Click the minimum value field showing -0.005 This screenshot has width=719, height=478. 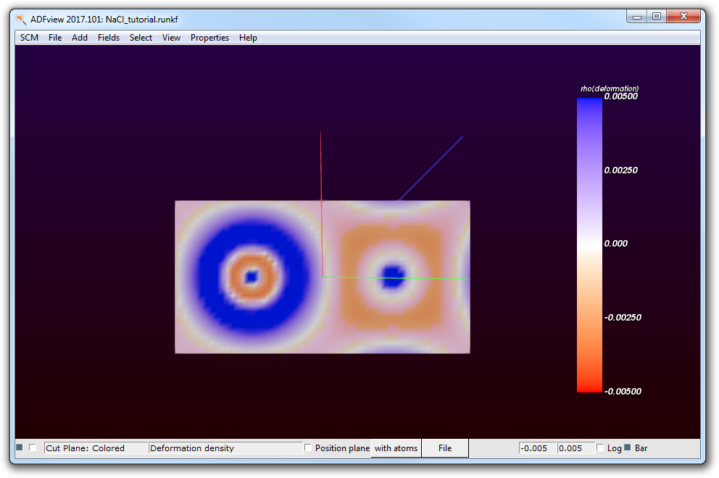[538, 448]
